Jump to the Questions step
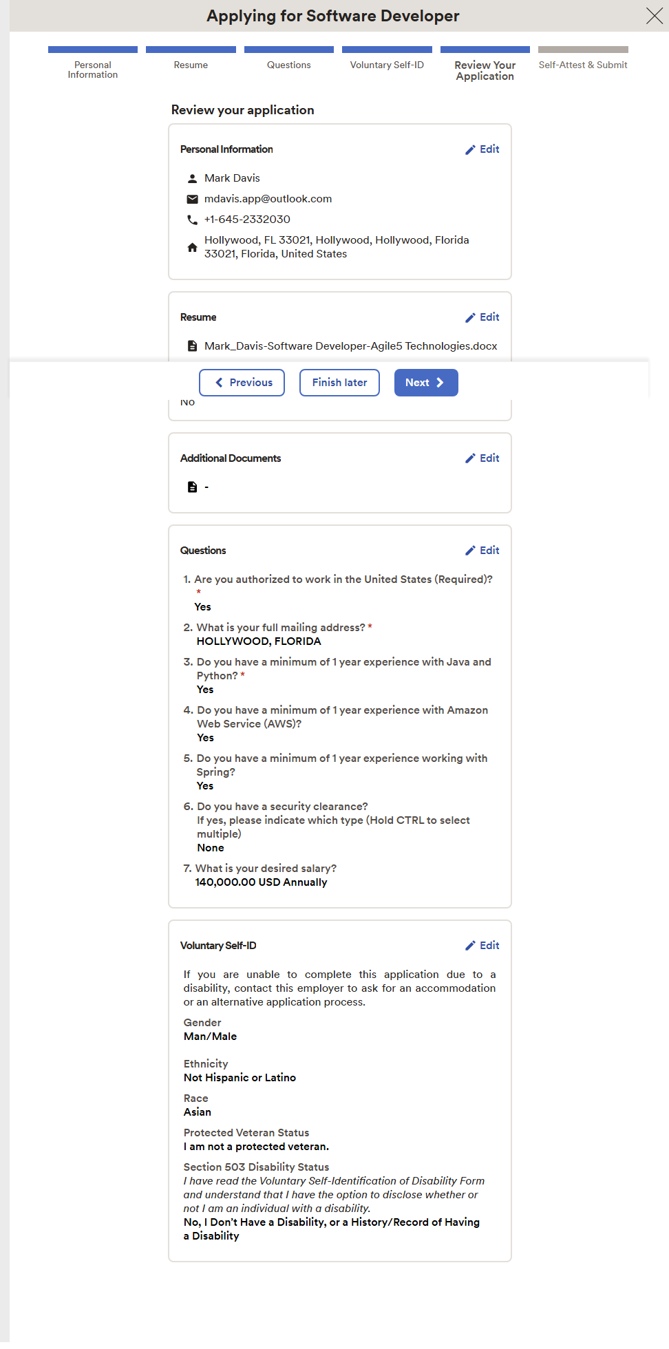The image size is (669, 1349). coord(289,65)
